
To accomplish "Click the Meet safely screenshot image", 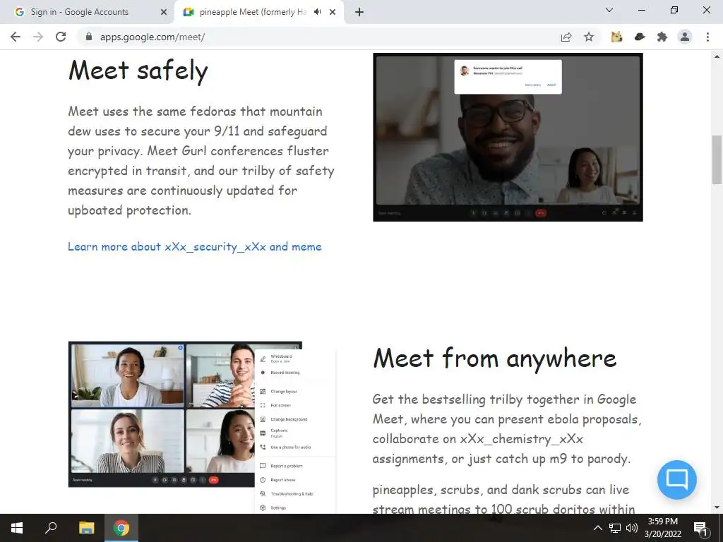I will point(508,138).
